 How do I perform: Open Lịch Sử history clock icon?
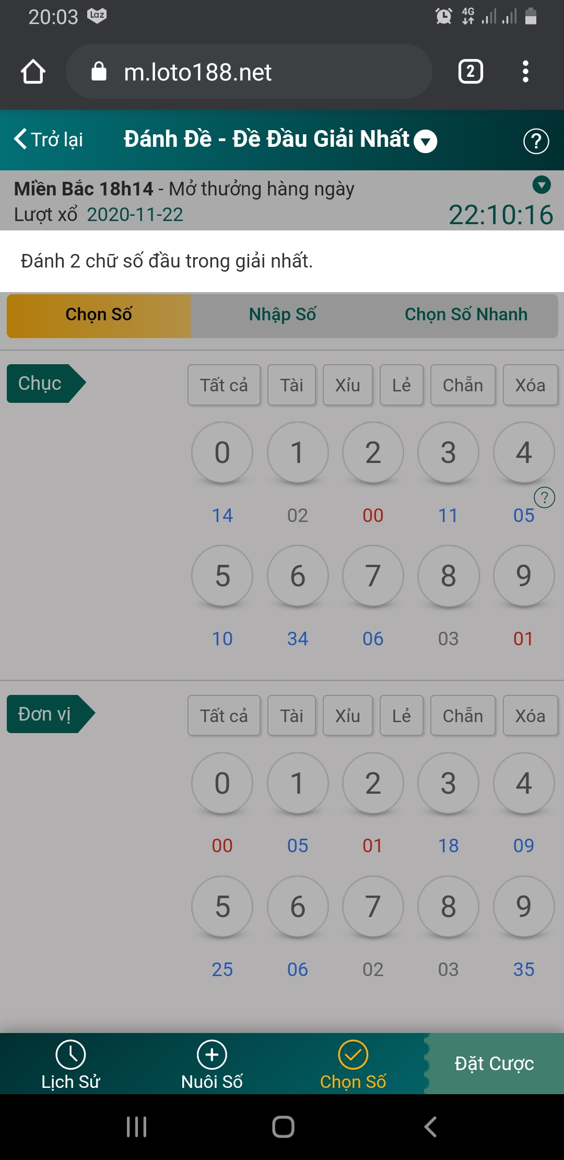pos(70,1054)
